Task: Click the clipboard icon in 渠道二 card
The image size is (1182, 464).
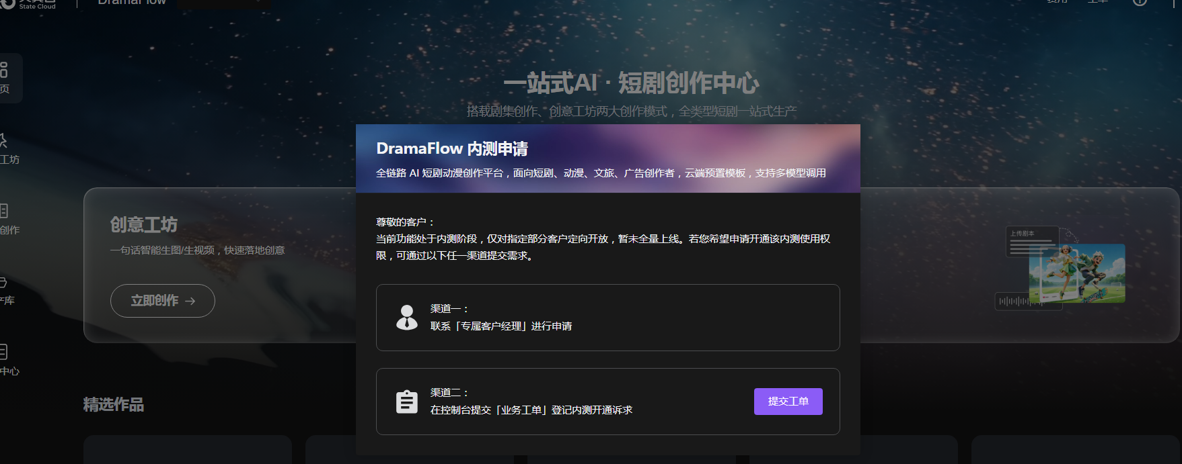Action: pos(406,402)
